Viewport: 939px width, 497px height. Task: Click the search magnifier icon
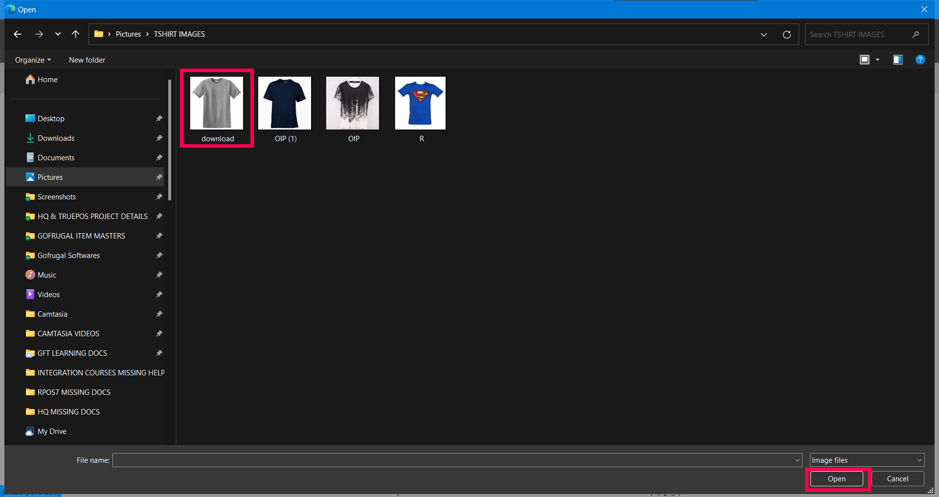916,35
